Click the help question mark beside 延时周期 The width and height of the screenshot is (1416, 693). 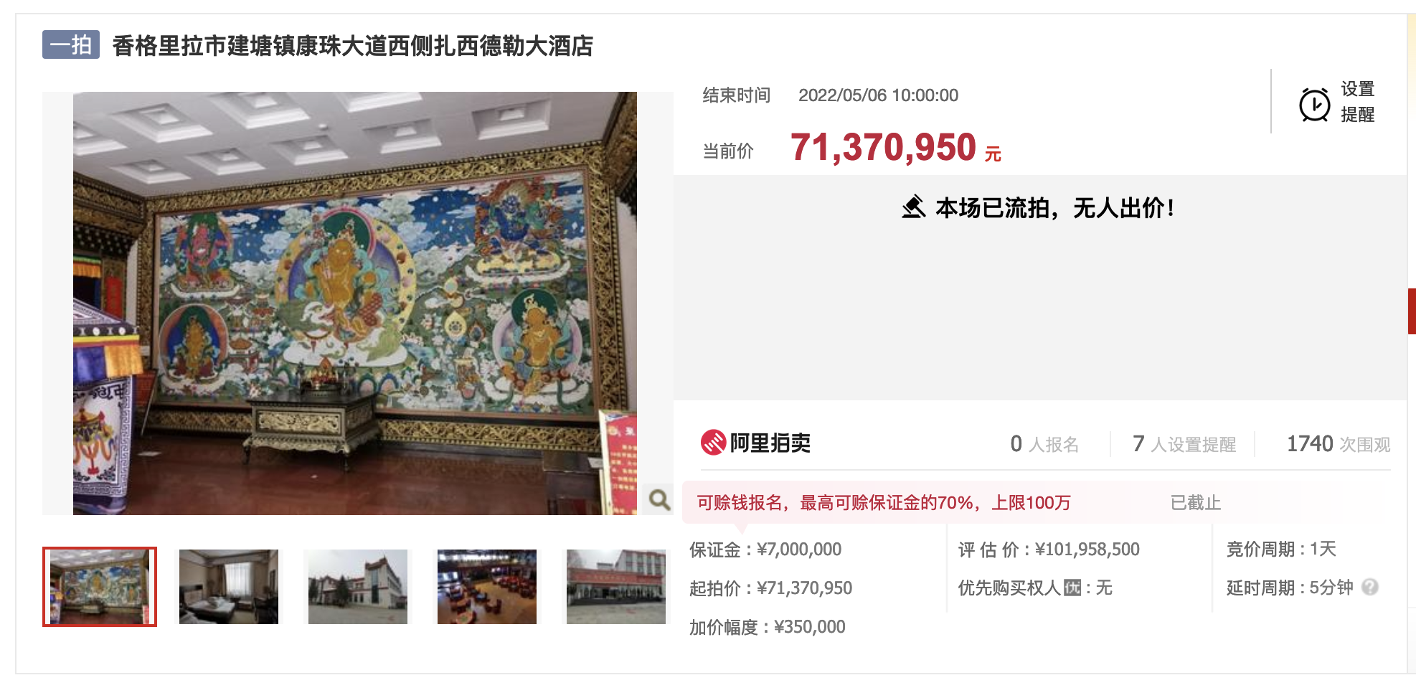[x=1369, y=588]
